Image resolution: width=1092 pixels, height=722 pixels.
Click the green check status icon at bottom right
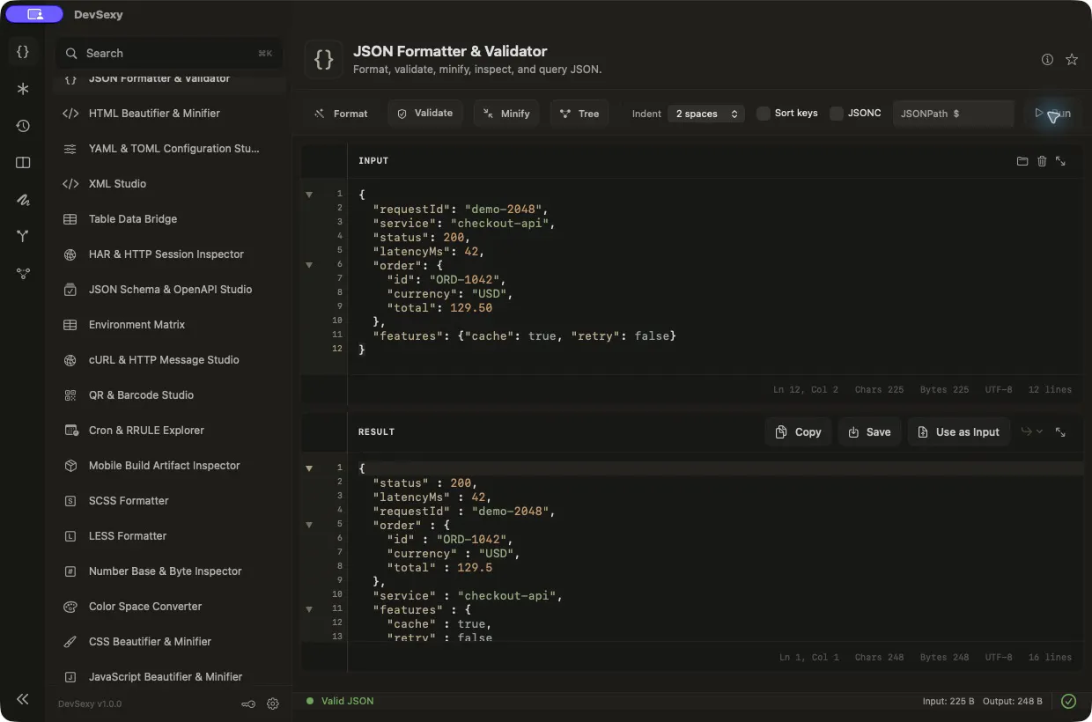(x=1068, y=701)
